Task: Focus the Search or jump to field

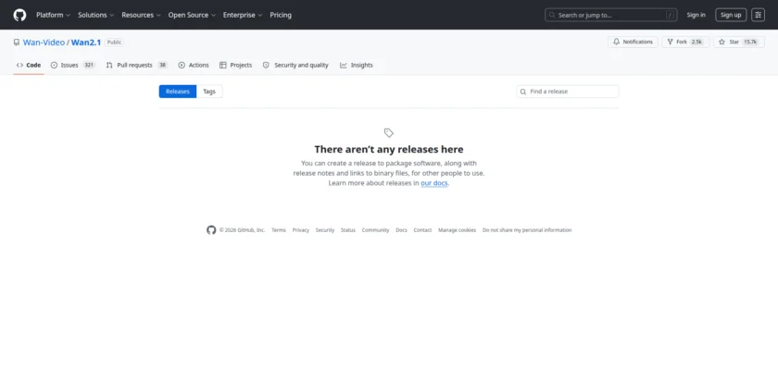Action: (610, 15)
